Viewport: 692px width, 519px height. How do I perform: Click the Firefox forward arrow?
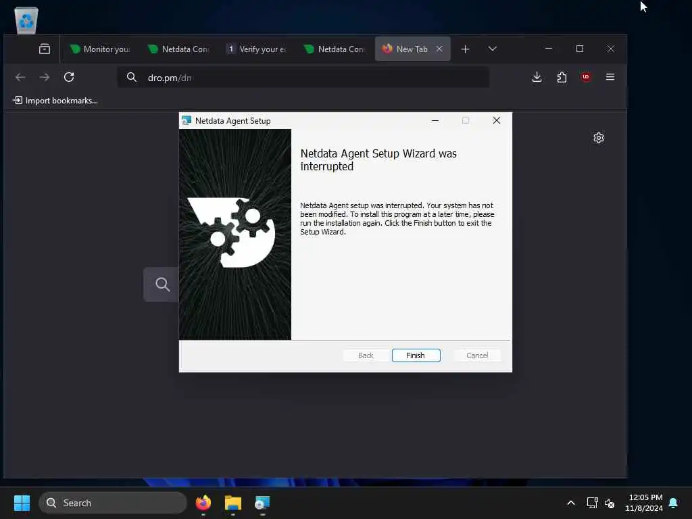point(45,77)
